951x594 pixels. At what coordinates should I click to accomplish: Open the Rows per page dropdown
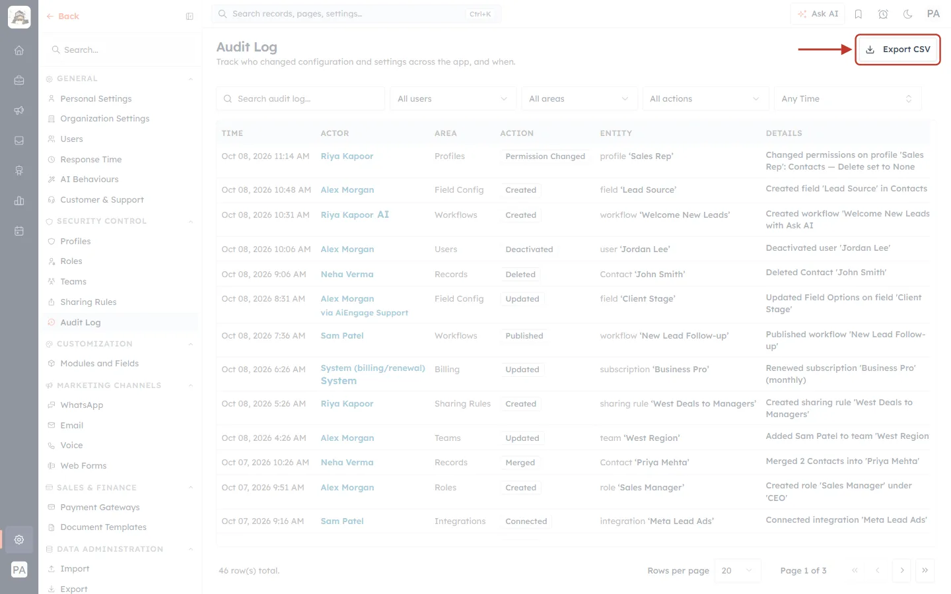738,571
